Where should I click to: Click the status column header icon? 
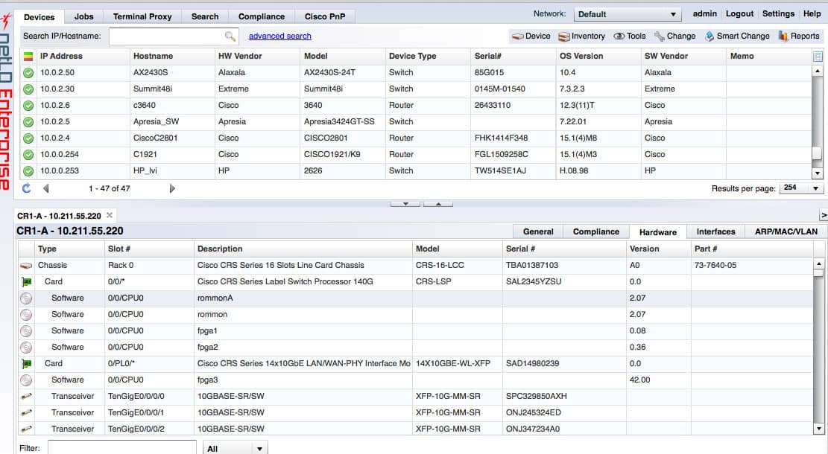pyautogui.click(x=28, y=56)
